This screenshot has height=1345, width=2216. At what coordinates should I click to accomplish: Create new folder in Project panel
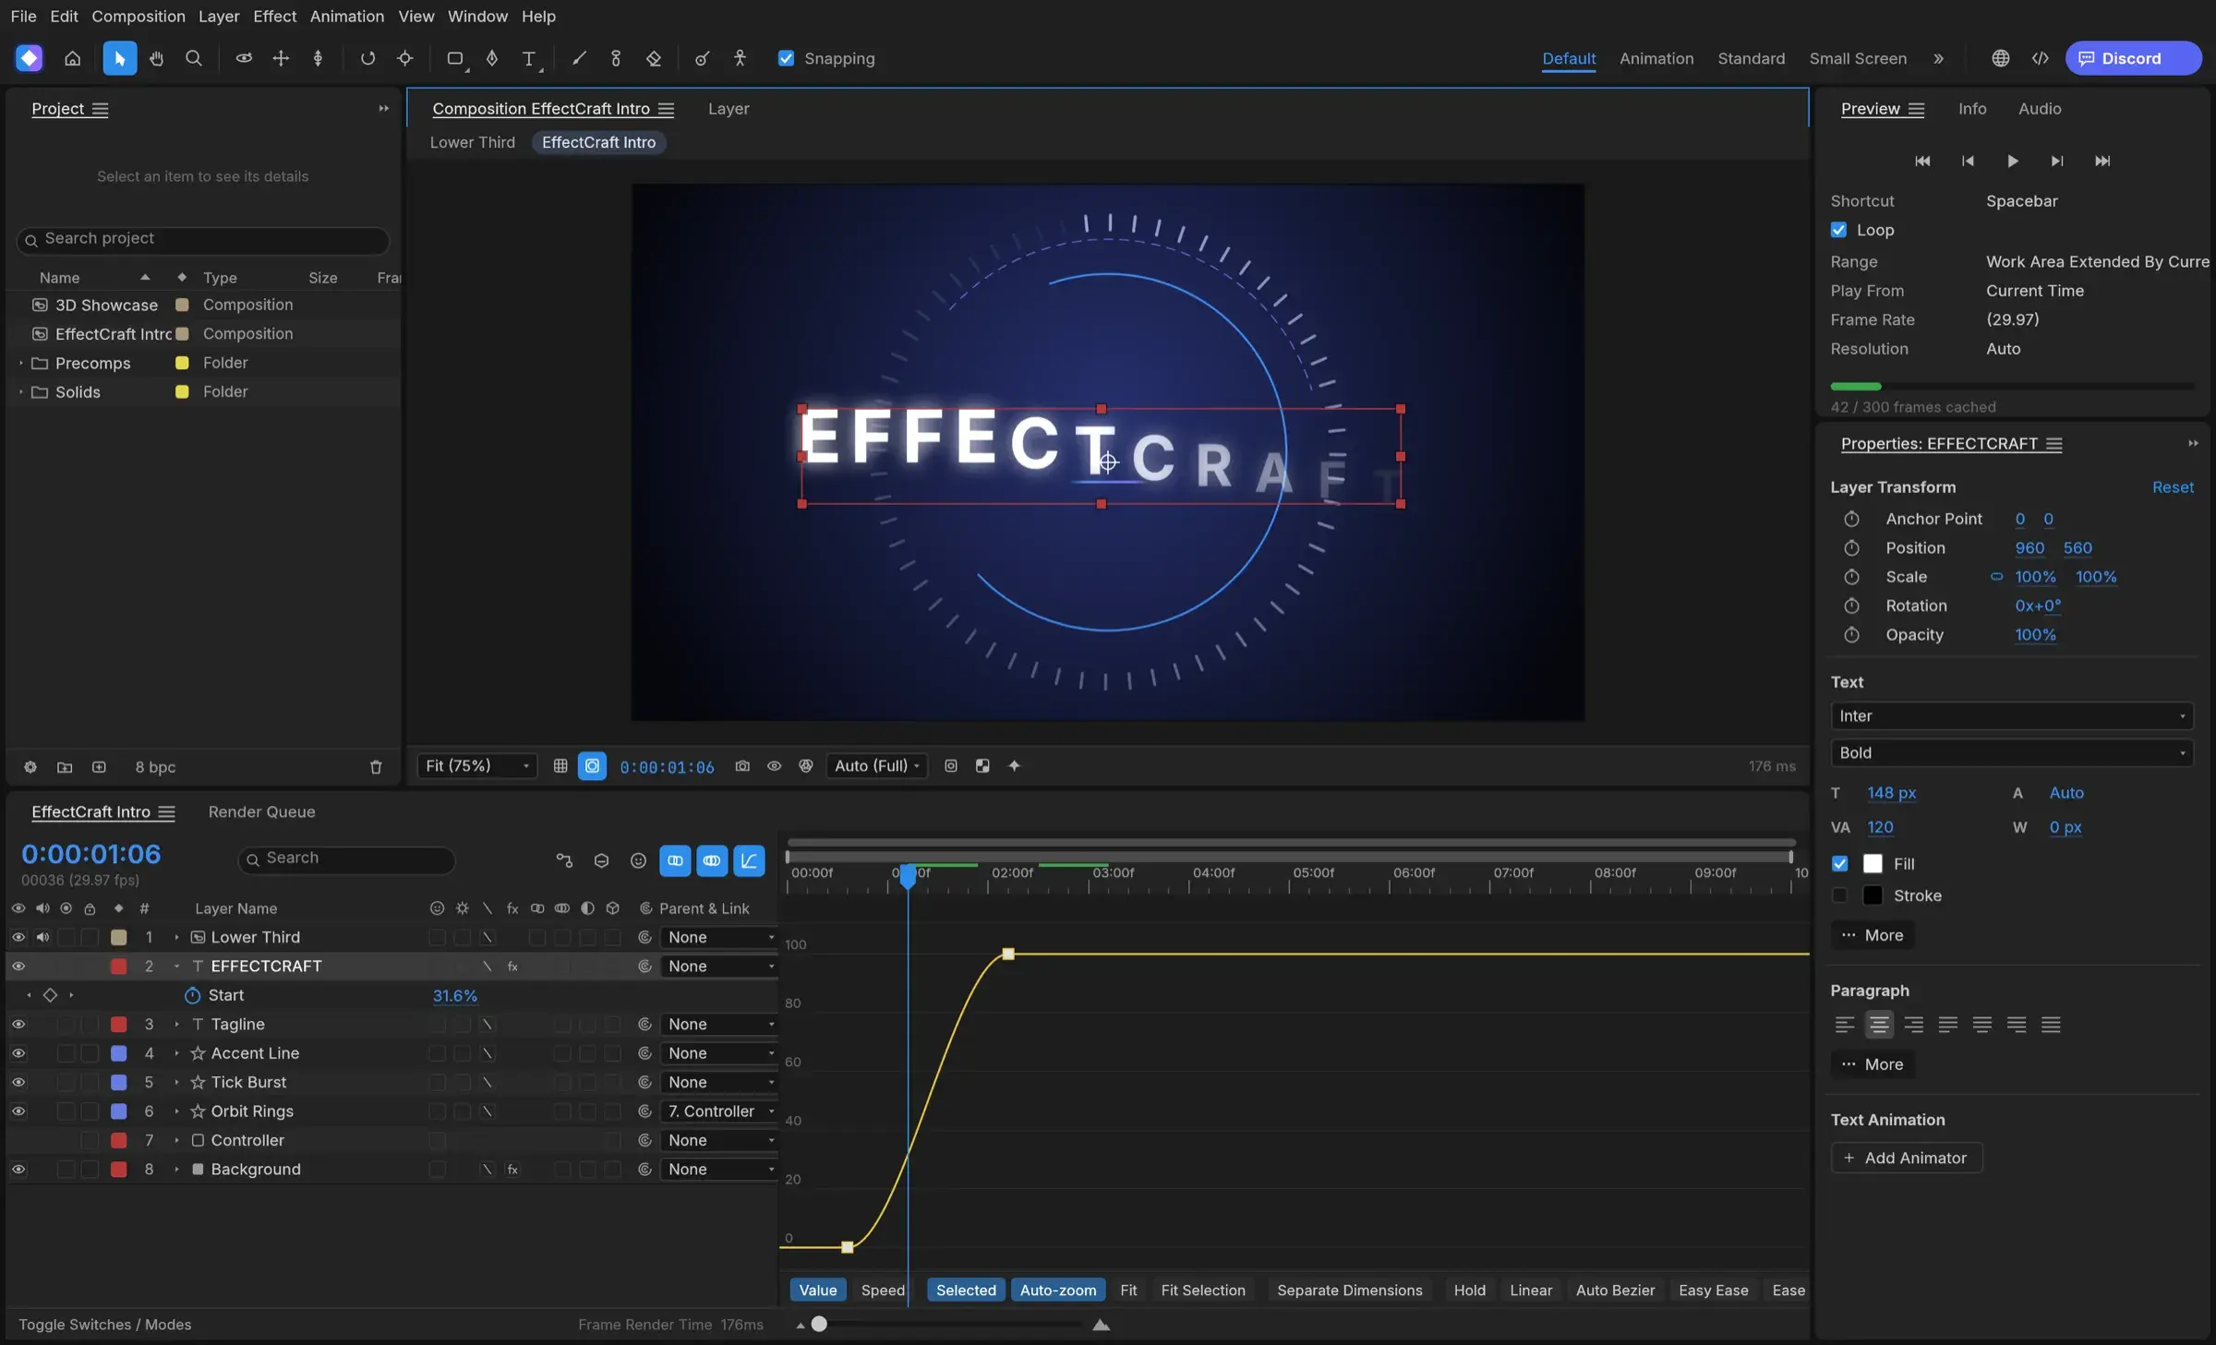pos(65,767)
